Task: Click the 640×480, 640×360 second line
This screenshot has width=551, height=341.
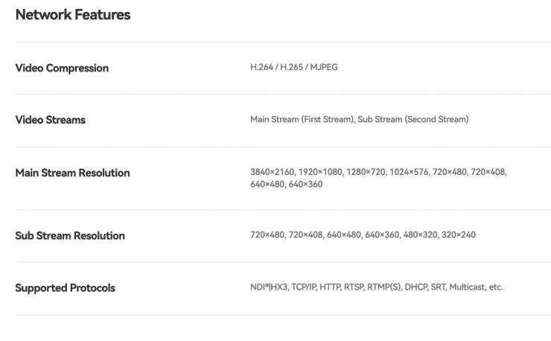Action: coord(287,184)
